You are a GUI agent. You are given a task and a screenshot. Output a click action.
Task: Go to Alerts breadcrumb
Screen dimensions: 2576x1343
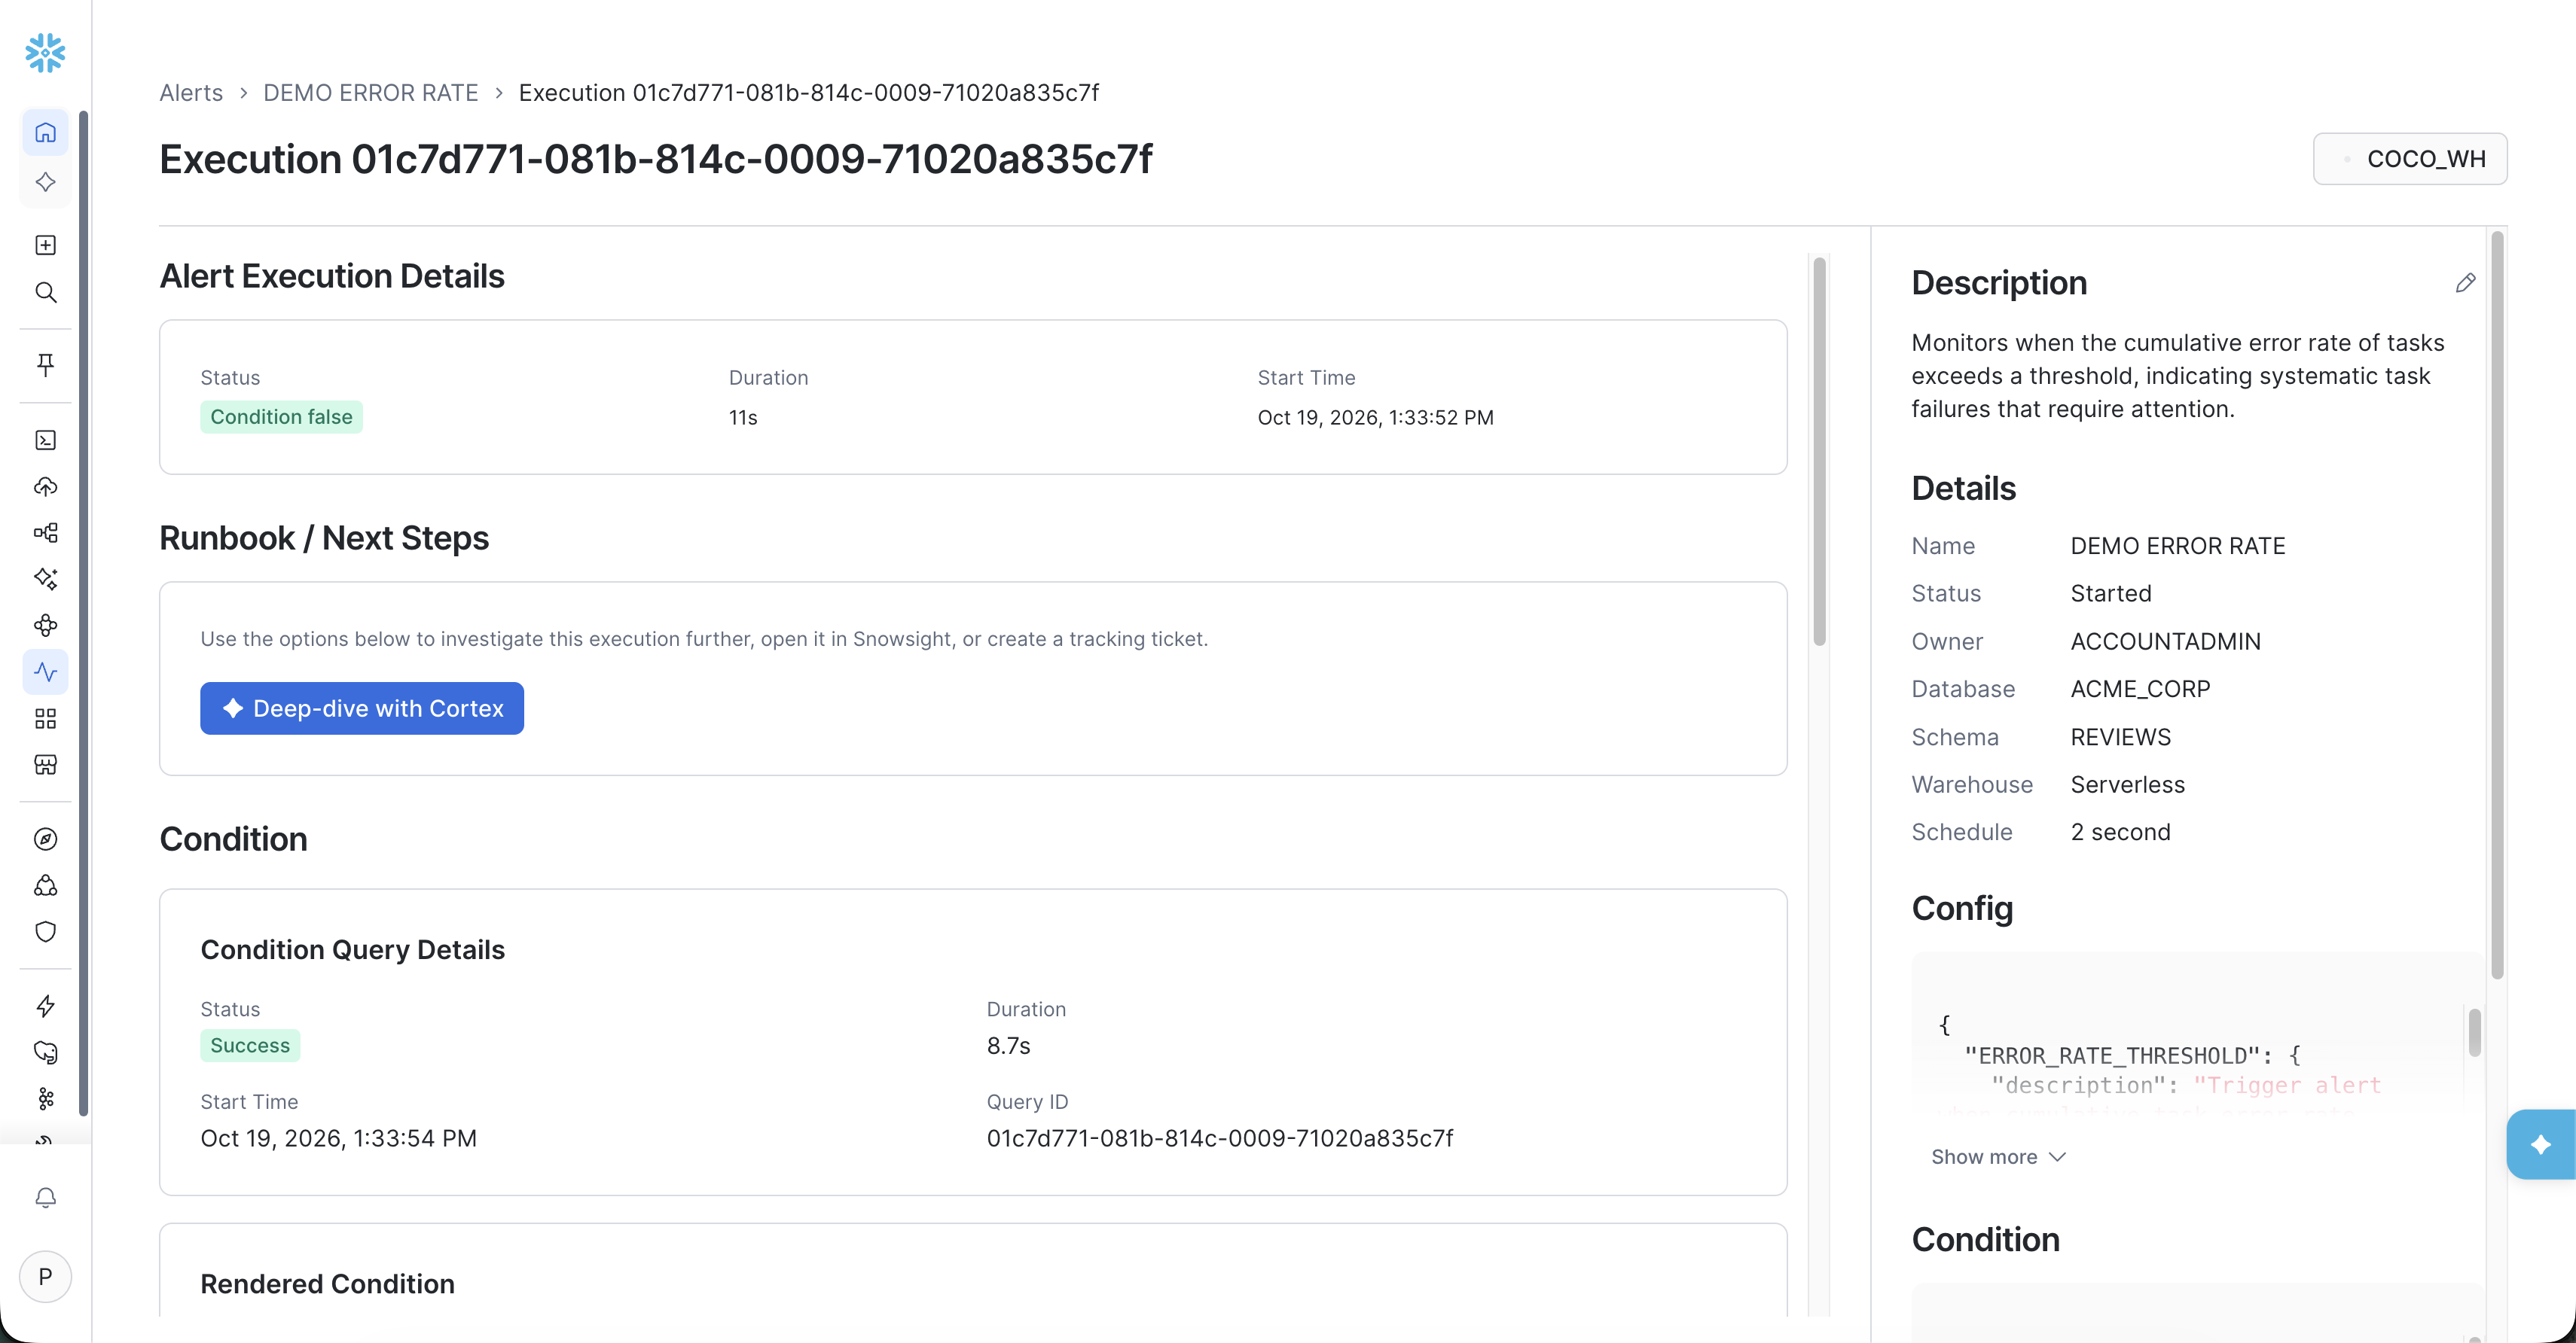pos(191,93)
